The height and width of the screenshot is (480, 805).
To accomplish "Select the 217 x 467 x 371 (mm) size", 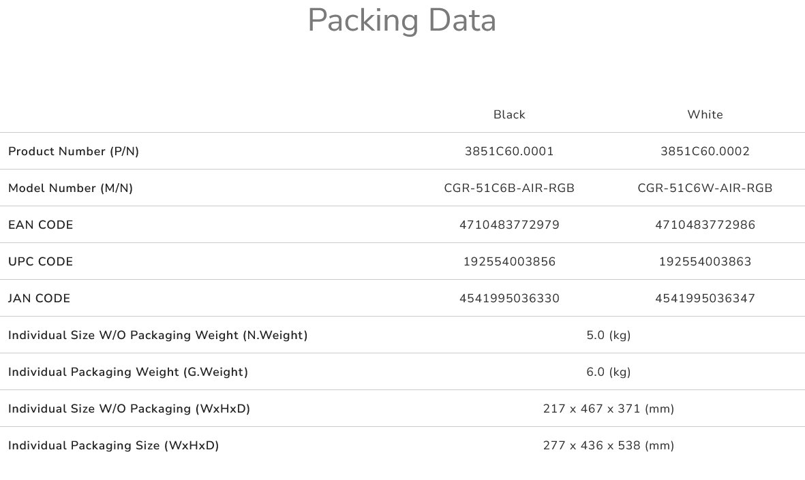I will click(608, 409).
